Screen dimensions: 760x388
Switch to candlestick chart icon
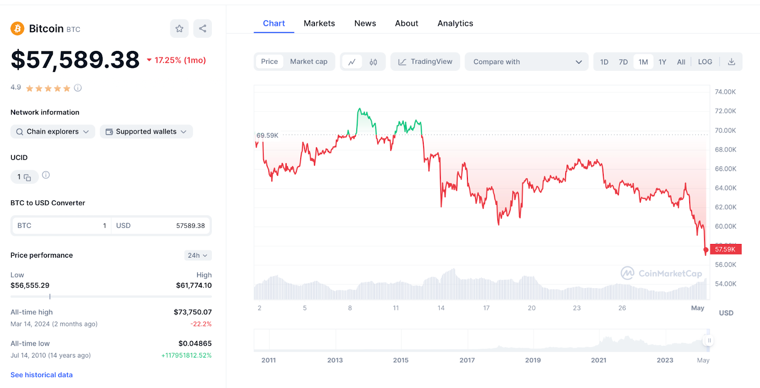(373, 62)
